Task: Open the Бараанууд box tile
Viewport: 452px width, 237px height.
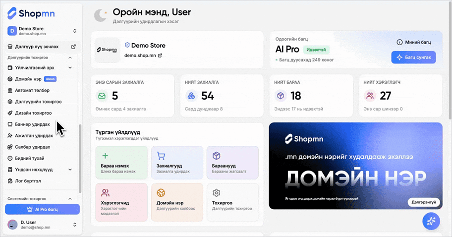Action: point(232,162)
